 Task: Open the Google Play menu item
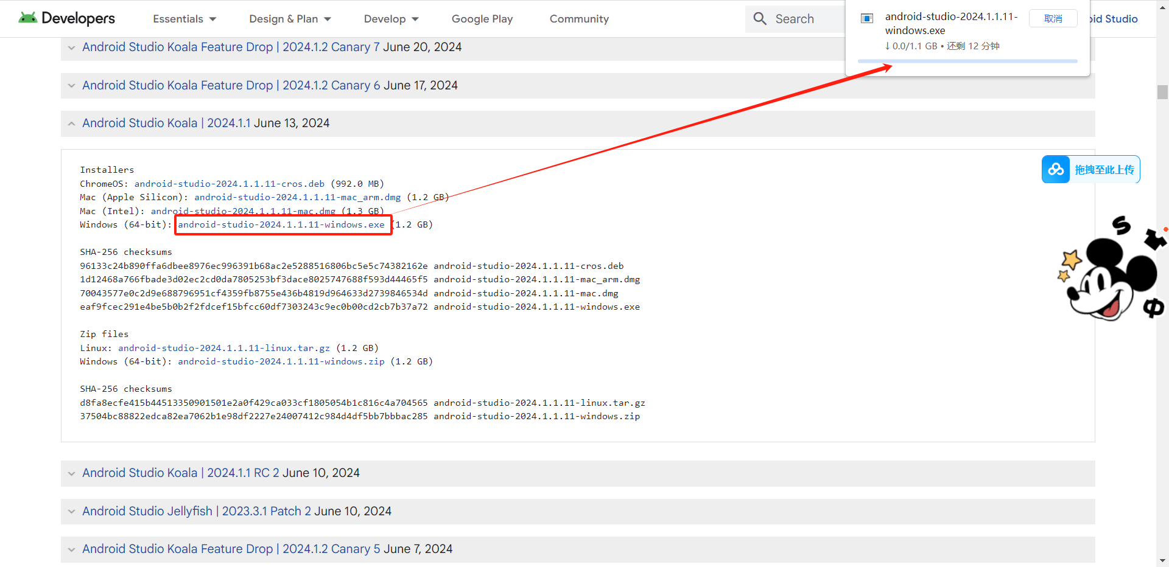coord(482,19)
